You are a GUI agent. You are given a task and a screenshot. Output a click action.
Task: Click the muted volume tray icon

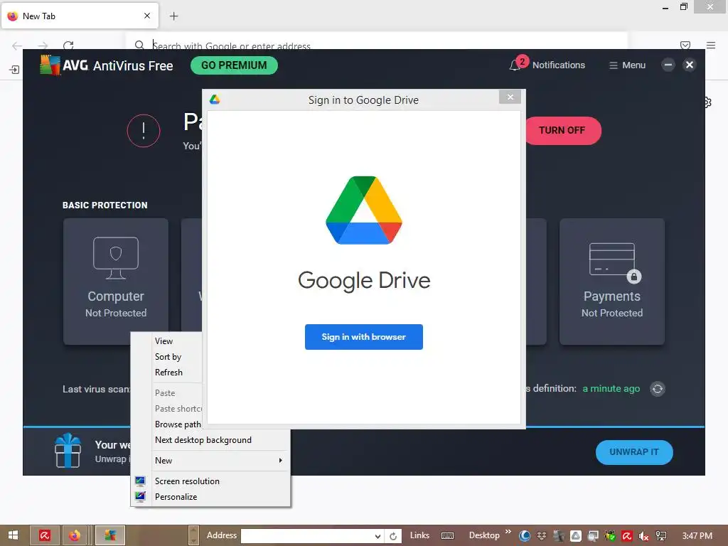(644, 536)
